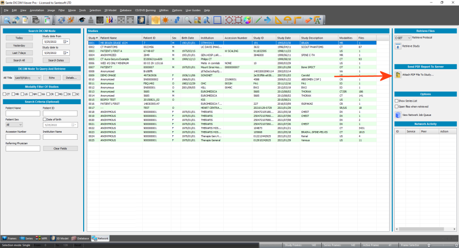Click the eye icon in toolbar
The image size is (459, 248).
click(x=82, y=20)
